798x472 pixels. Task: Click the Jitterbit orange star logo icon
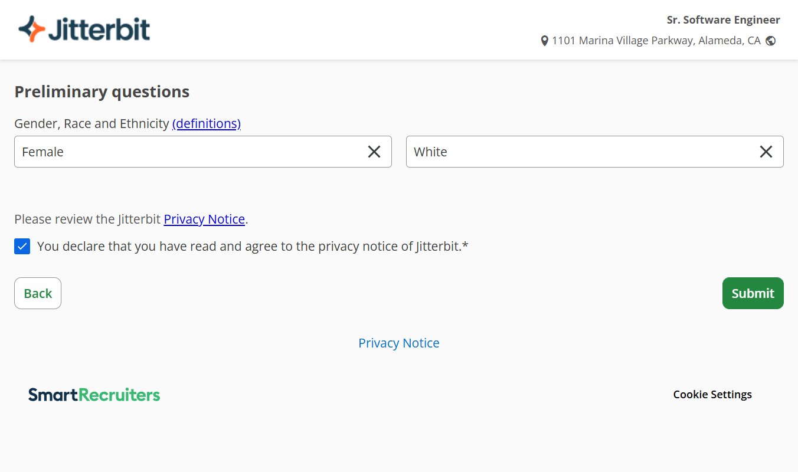pos(32,29)
